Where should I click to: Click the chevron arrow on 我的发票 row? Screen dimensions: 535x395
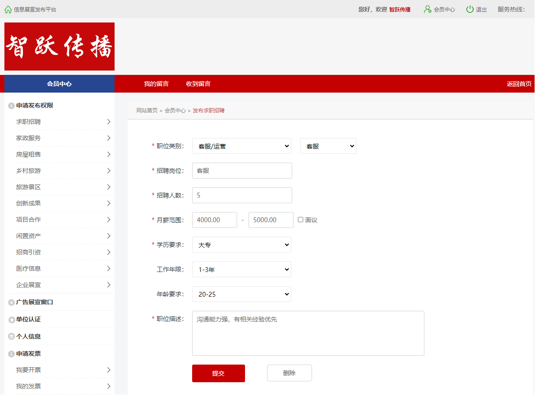[109, 386]
